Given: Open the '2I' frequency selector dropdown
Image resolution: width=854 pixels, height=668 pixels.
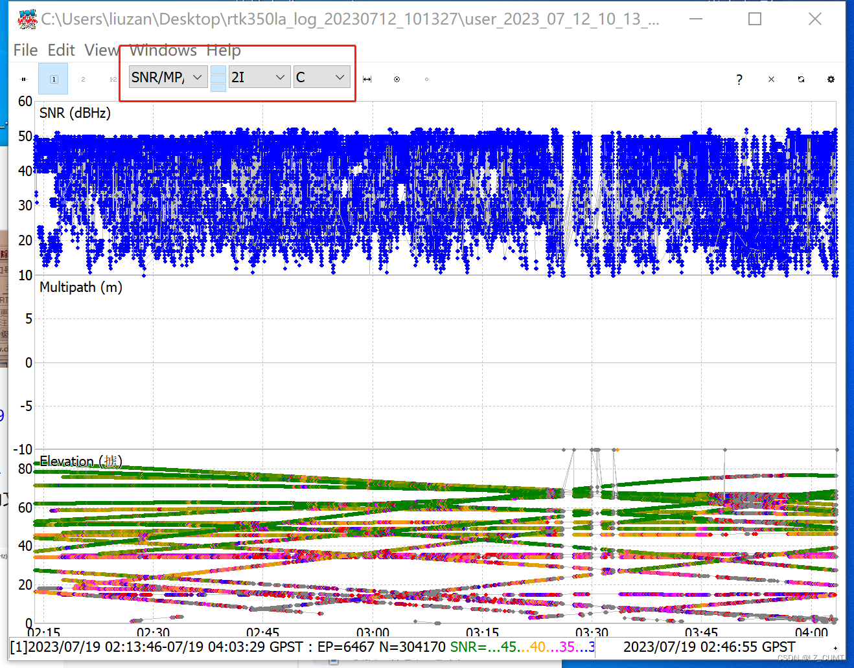Looking at the screenshot, I should [259, 76].
